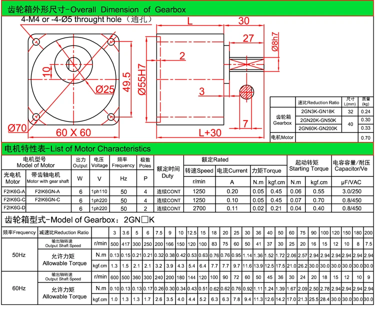This screenshot has width=375, height=311.
Task: Click the 'List of Motor Characteristics' green header
Action: pyautogui.click(x=187, y=148)
